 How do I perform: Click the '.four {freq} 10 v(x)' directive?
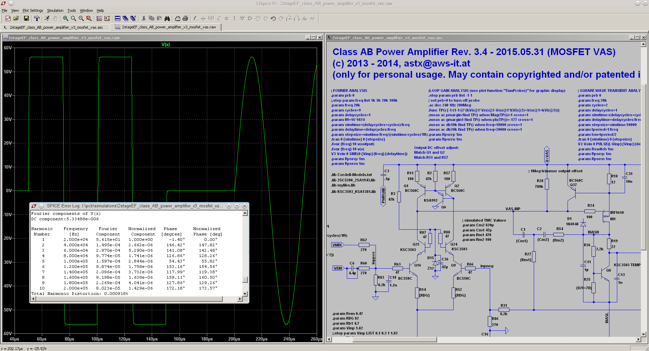(347, 149)
